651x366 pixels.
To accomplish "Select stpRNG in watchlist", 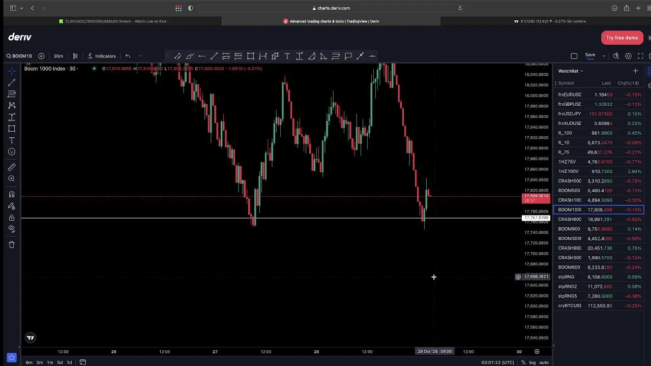I will pos(599,277).
